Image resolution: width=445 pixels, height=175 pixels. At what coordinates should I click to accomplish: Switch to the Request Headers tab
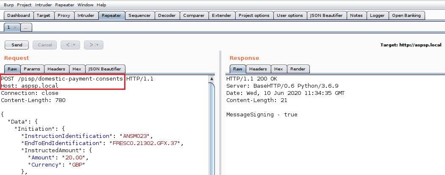(56, 69)
